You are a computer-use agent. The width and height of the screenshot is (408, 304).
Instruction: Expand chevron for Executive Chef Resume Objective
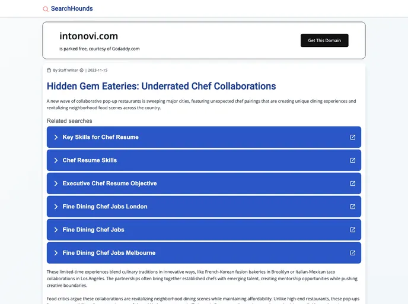56,183
